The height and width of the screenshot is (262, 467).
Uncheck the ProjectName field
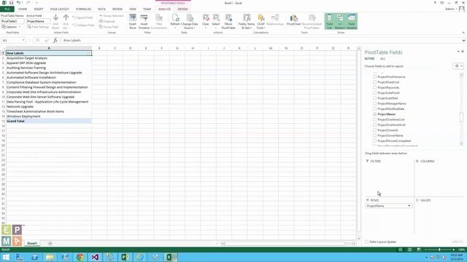pyautogui.click(x=374, y=114)
